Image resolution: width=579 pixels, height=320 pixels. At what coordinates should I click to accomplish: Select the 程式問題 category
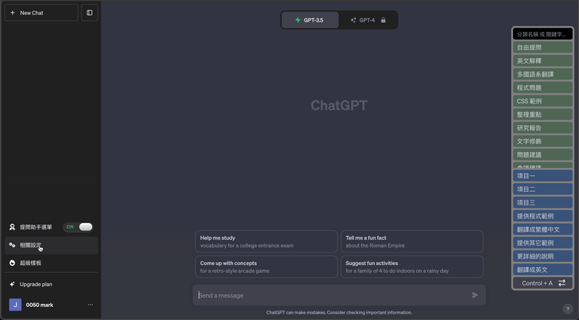coord(542,88)
